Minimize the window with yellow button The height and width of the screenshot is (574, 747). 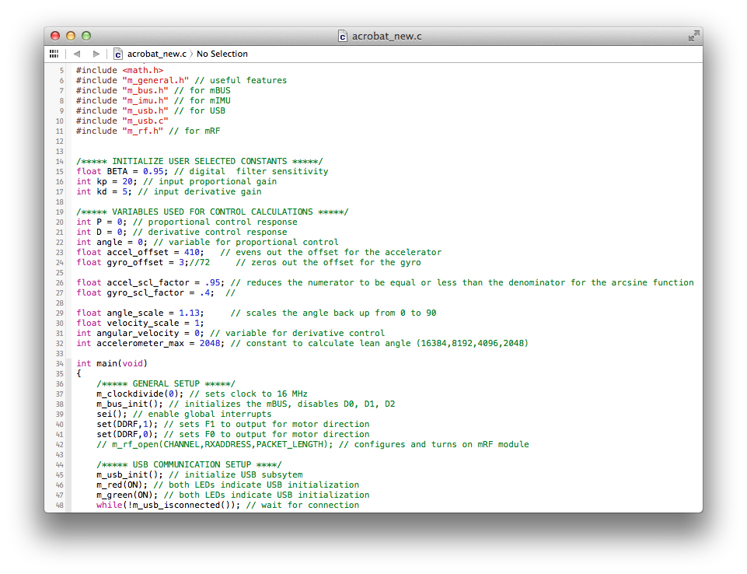71,36
